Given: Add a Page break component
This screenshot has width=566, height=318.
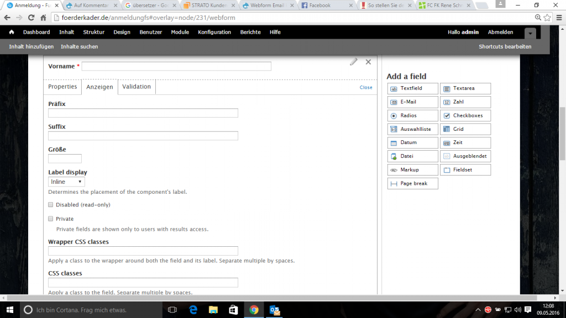Looking at the screenshot, I should (412, 183).
